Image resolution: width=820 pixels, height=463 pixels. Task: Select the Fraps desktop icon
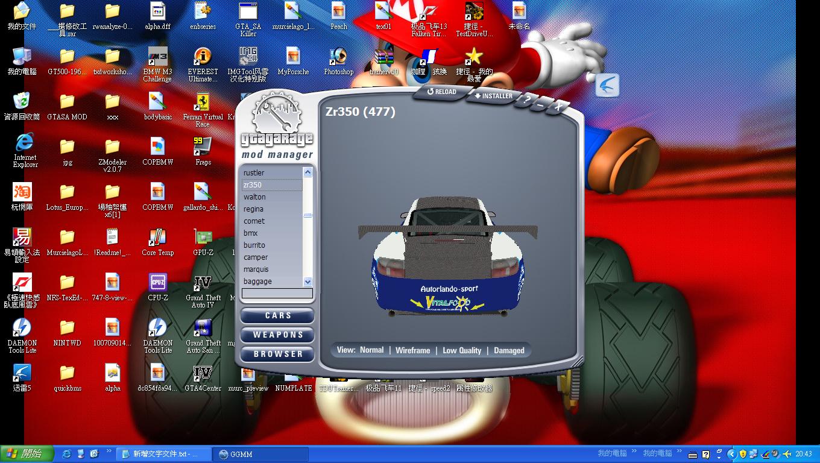[x=203, y=151]
